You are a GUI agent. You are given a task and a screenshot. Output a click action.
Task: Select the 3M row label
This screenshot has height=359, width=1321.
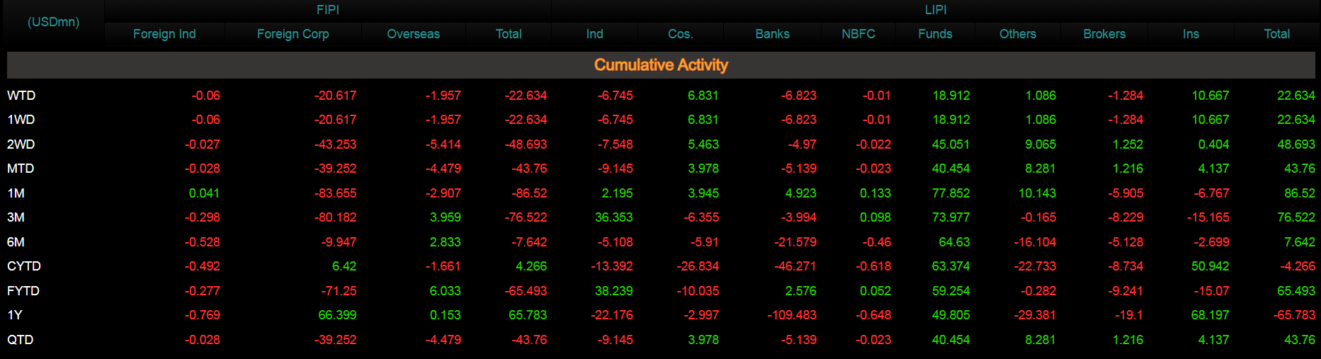click(16, 217)
